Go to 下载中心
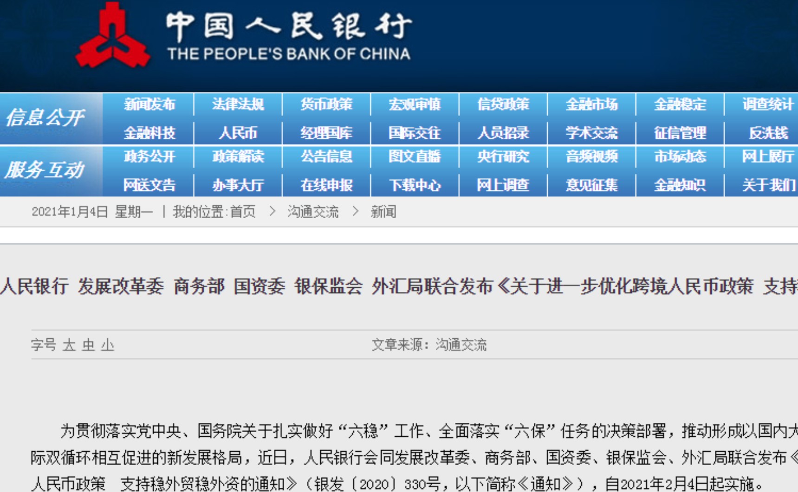 [x=415, y=185]
